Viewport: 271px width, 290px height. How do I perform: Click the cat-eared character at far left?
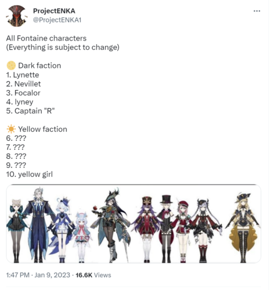[x=16, y=231]
